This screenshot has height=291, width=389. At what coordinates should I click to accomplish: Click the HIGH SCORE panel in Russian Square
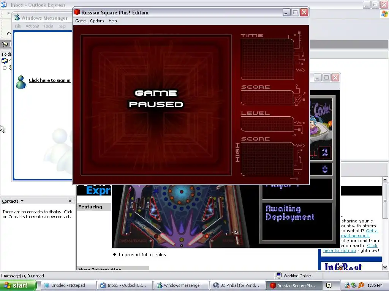267,160
